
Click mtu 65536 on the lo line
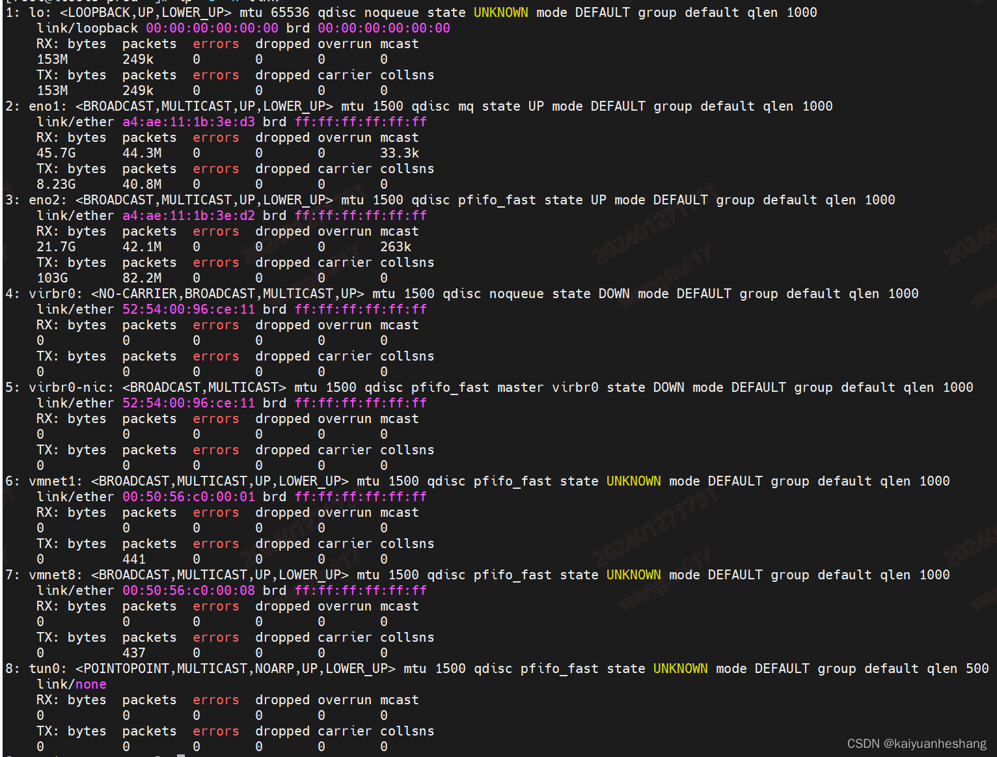click(275, 12)
